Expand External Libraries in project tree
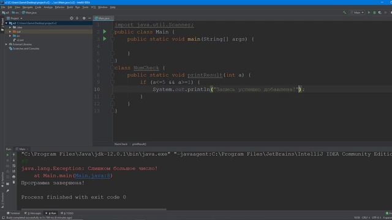392x220 pixels. coord(6,44)
